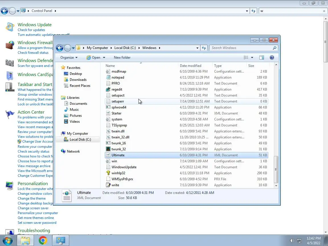
Task: Open the Help question-mark icon
Action: (272, 58)
